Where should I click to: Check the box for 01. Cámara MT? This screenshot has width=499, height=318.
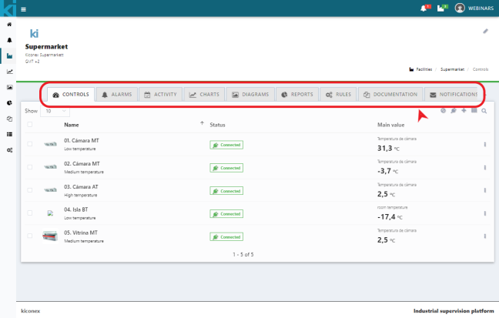(30, 144)
